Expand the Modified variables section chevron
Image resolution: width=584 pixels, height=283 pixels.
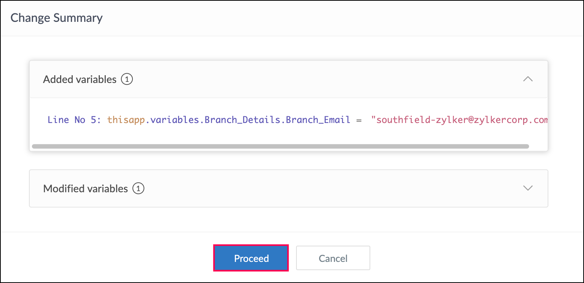click(528, 188)
